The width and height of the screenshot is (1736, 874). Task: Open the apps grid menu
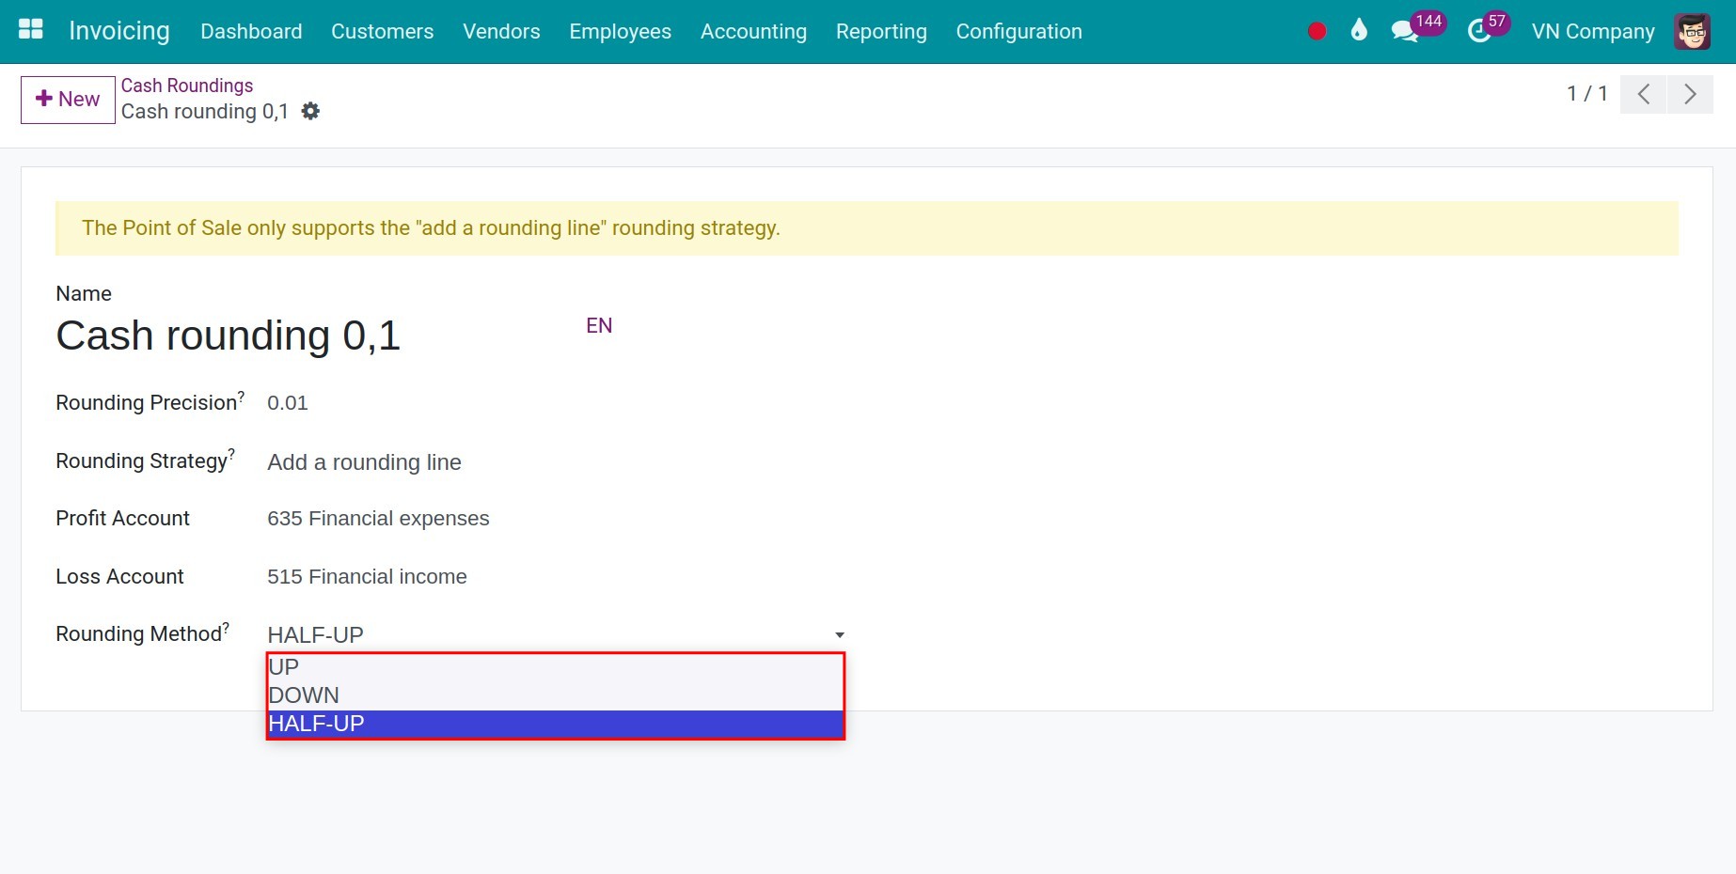coord(30,29)
